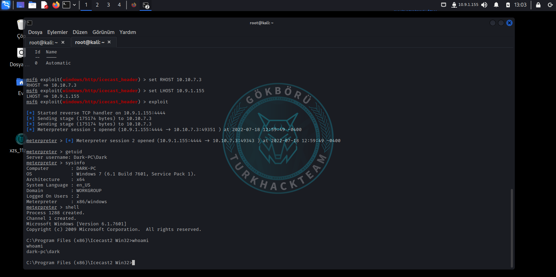This screenshot has width=556, height=277.
Task: Click the log out icon
Action: (550, 5)
